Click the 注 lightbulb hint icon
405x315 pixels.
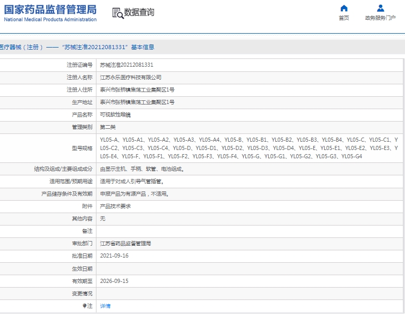[x=85, y=306]
